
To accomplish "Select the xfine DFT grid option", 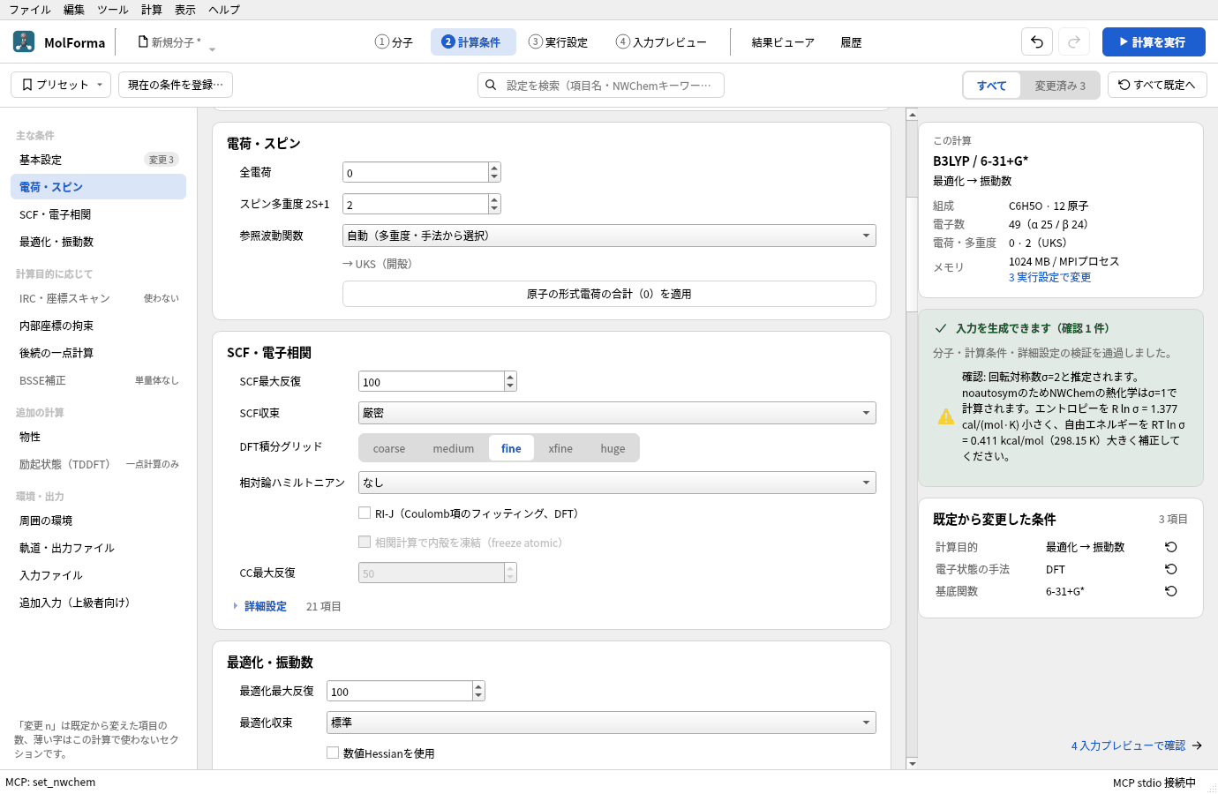I will 560,448.
